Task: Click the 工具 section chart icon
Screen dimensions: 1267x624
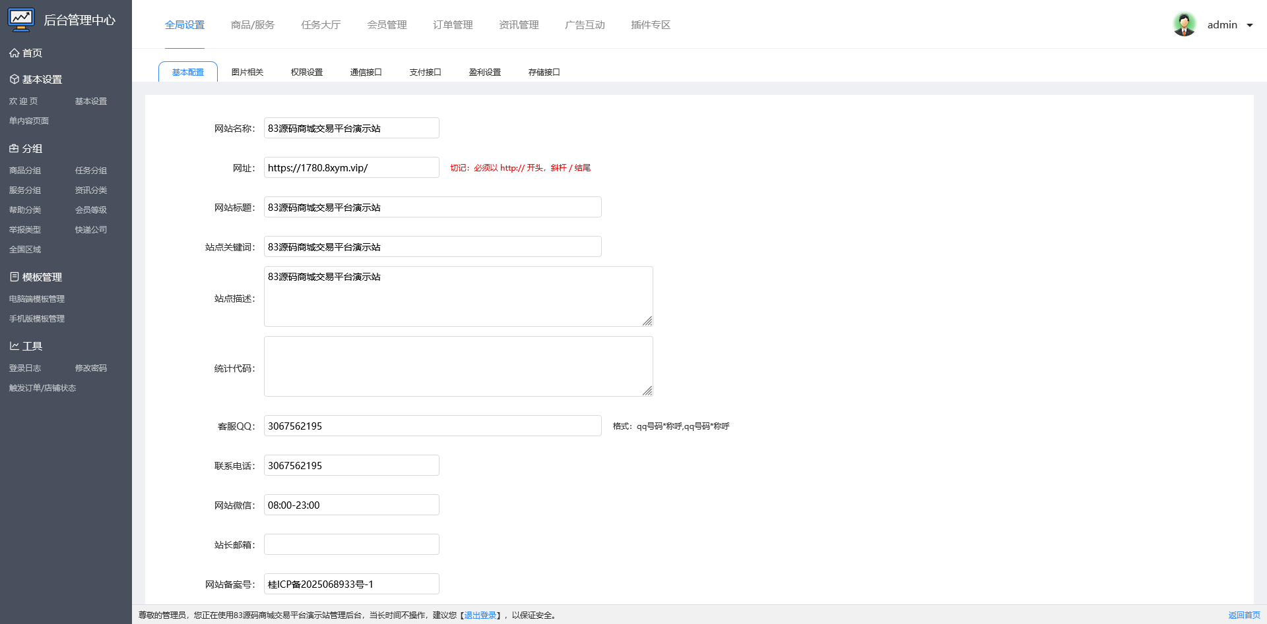Action: point(14,346)
